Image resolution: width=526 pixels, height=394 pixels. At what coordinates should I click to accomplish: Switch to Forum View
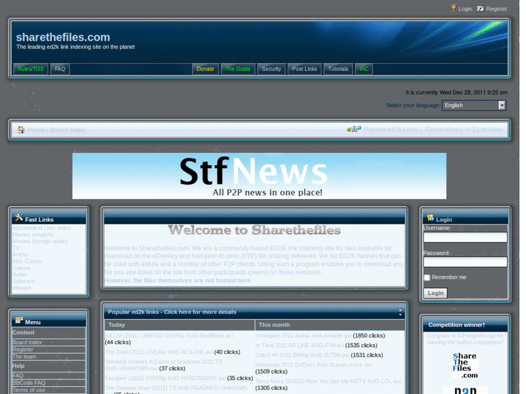click(x=442, y=129)
